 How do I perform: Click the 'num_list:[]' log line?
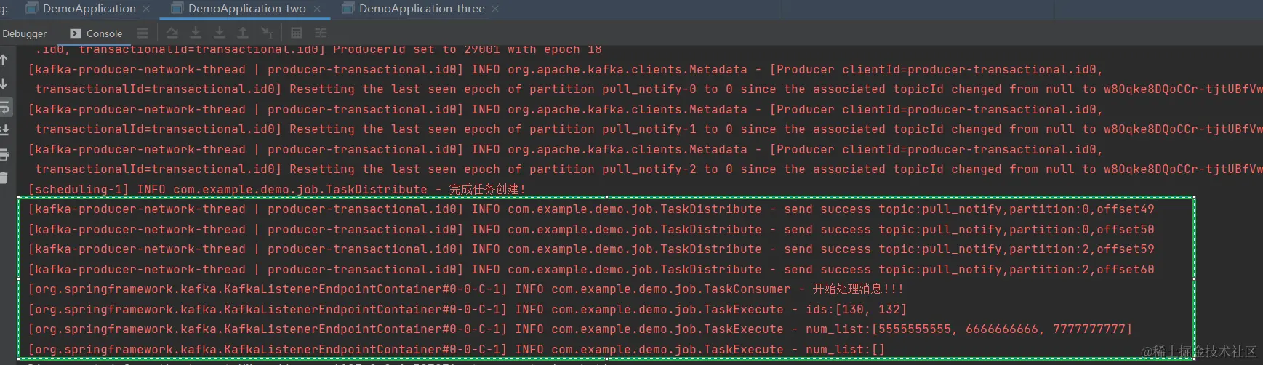(457, 350)
